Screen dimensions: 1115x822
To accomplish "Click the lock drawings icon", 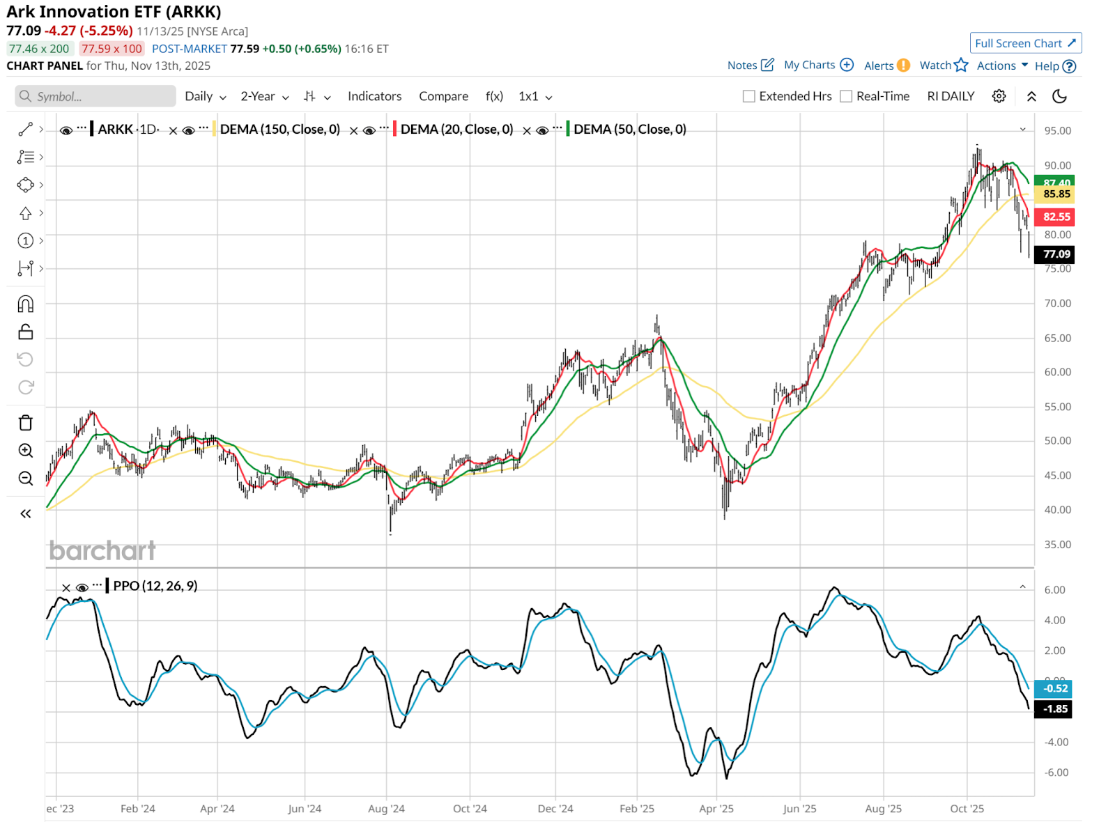I will pyautogui.click(x=26, y=332).
